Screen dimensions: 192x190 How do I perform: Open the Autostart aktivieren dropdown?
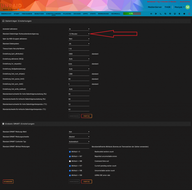(79, 29)
